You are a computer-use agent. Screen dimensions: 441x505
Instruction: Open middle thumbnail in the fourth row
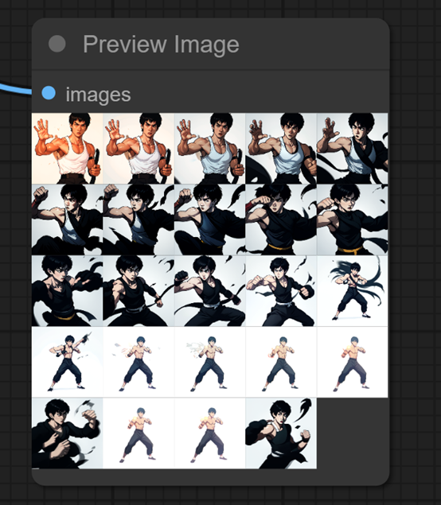coord(210,362)
